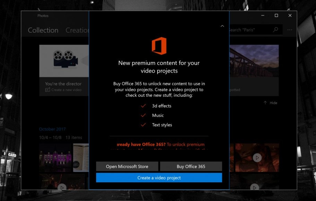This screenshot has height=201, width=316.
Task: Click the 3d effects list item
Action: tap(156, 106)
